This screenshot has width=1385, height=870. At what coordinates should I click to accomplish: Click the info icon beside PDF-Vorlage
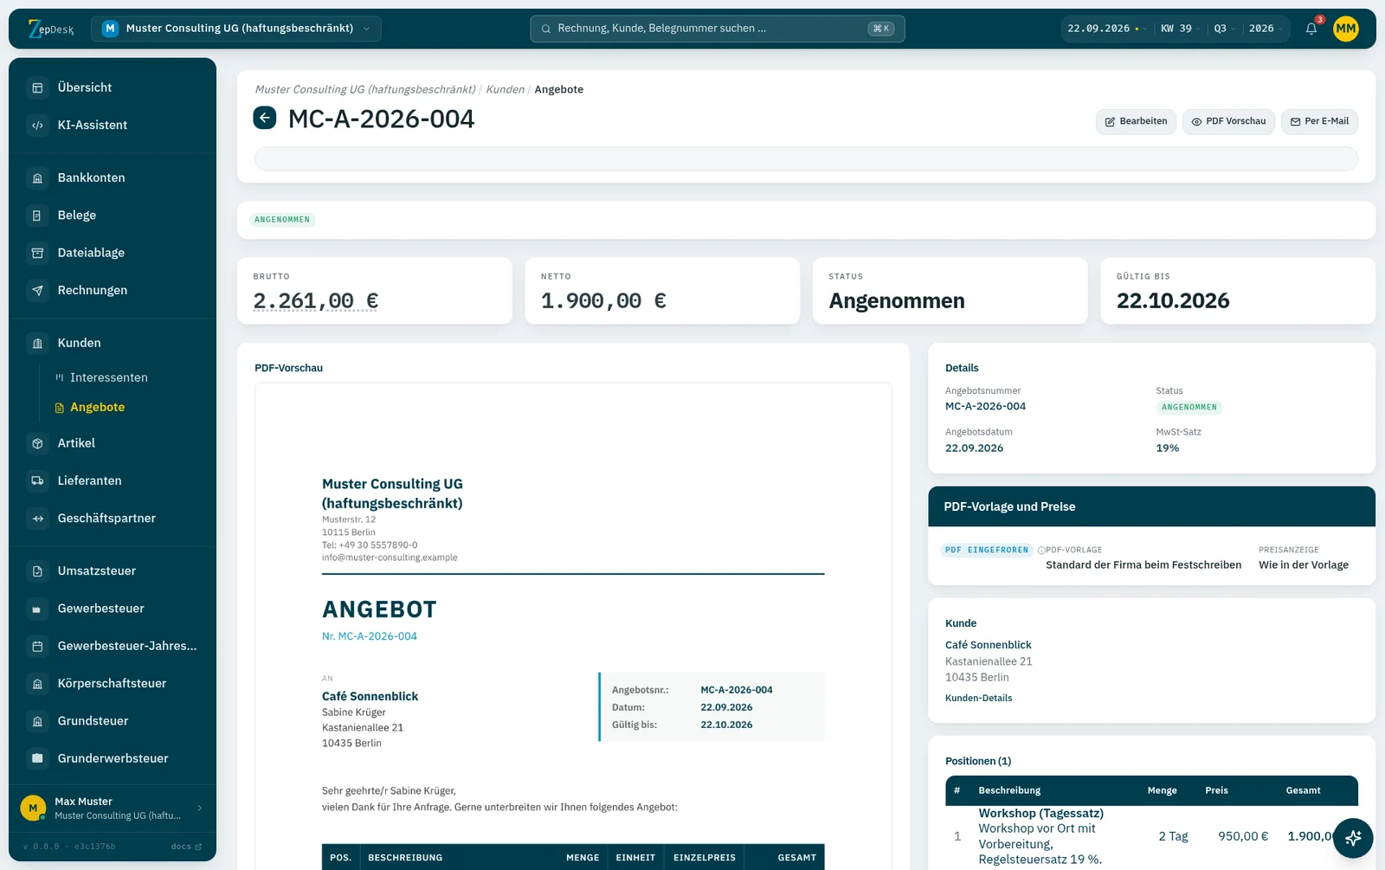[x=1041, y=551]
